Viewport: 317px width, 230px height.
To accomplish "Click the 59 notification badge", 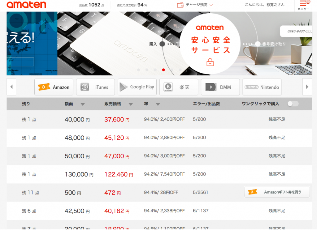I will click(308, 2).
